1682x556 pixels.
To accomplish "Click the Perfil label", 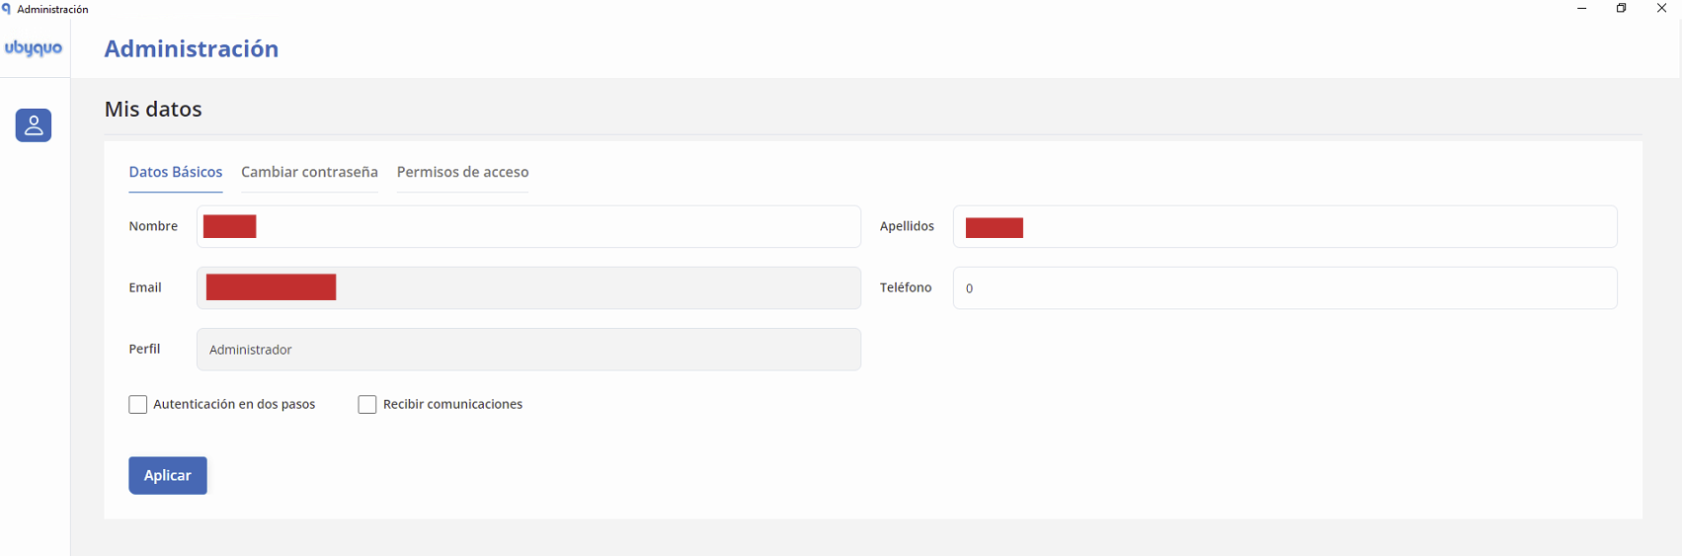I will (x=144, y=349).
